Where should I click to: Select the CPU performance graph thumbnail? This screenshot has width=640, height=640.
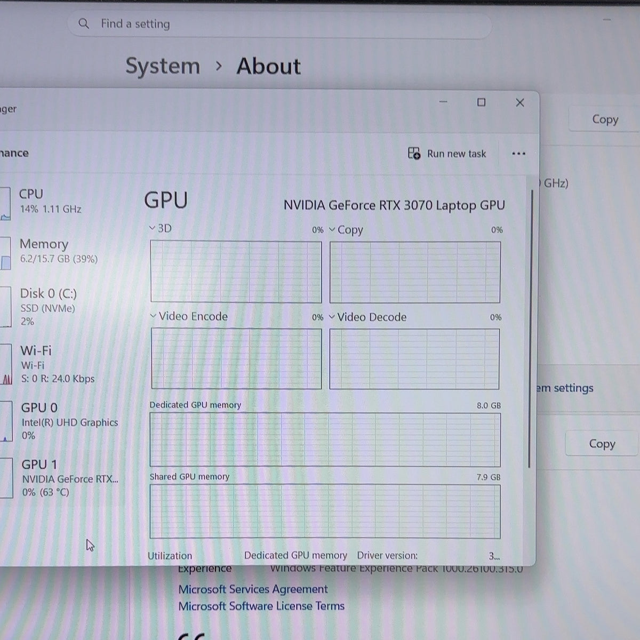click(x=5, y=203)
